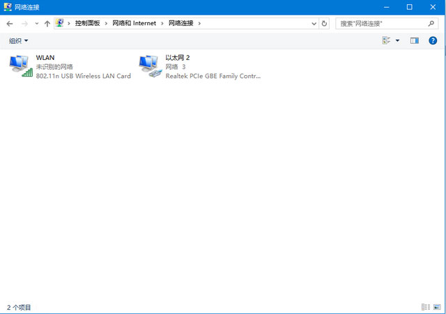Expand the chevron before 控制面板
Screen dimensions: 446x314
click(69, 23)
